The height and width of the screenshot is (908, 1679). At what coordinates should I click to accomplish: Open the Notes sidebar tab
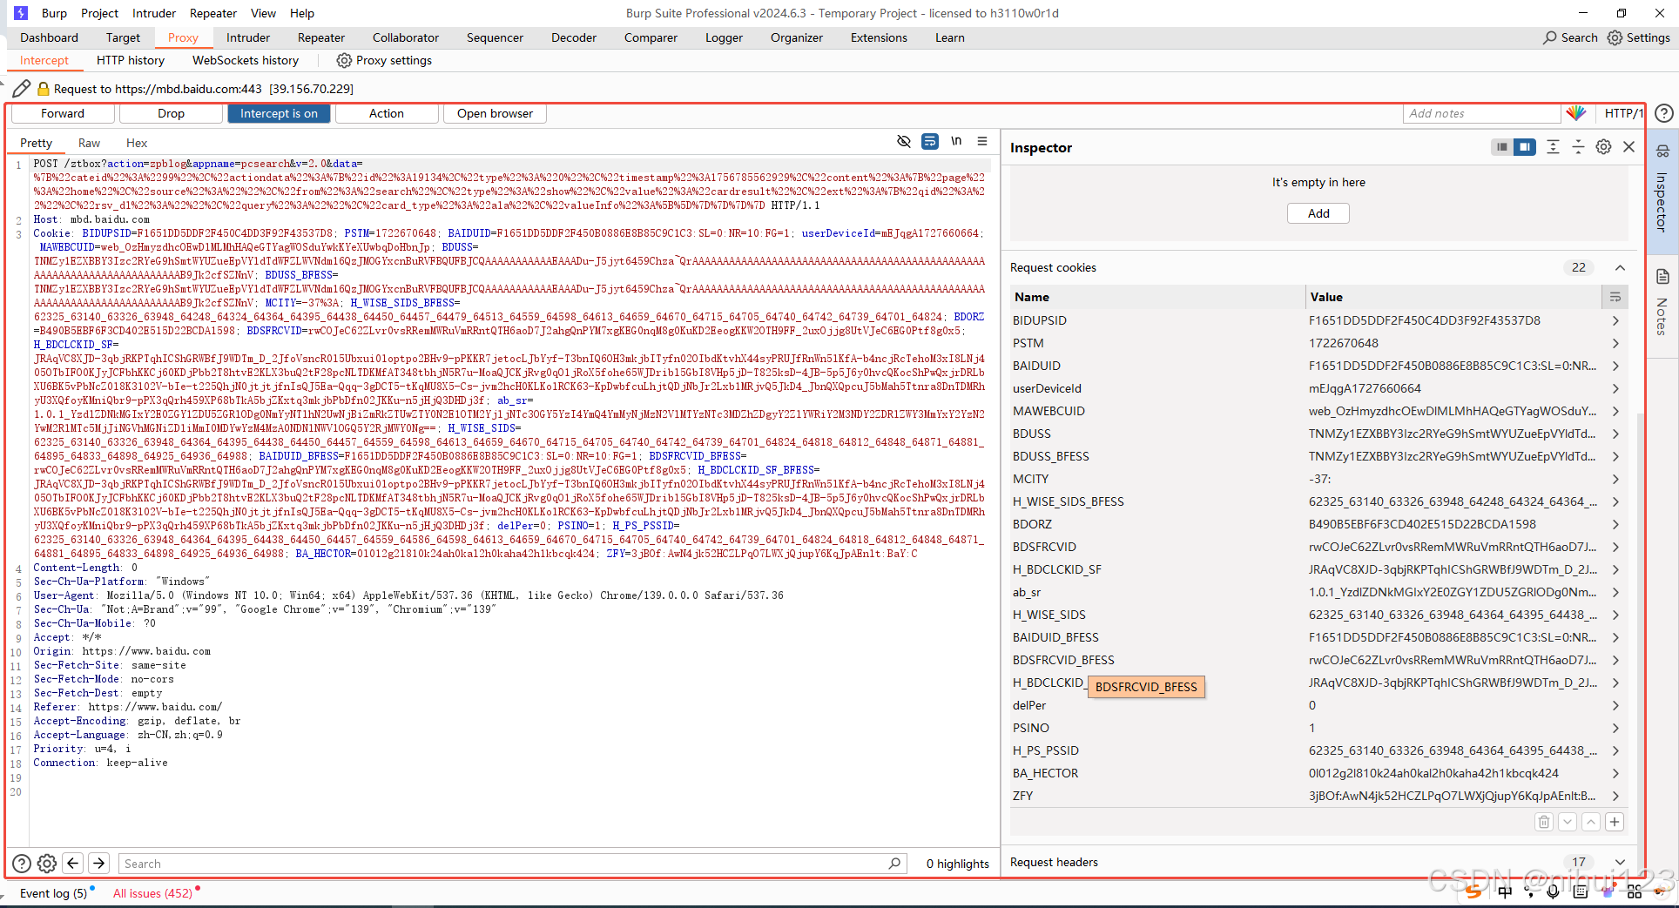coord(1662,303)
